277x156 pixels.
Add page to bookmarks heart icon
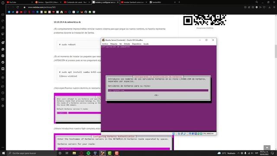tap(264, 7)
